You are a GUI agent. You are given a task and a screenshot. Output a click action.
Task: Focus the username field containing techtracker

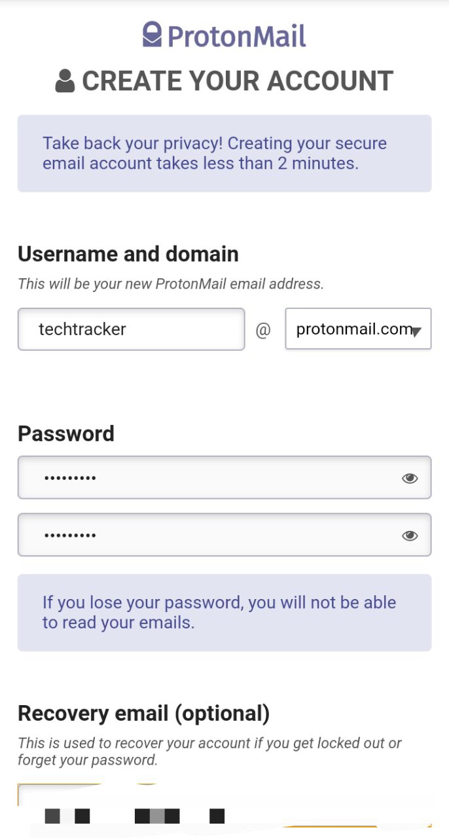[131, 329]
